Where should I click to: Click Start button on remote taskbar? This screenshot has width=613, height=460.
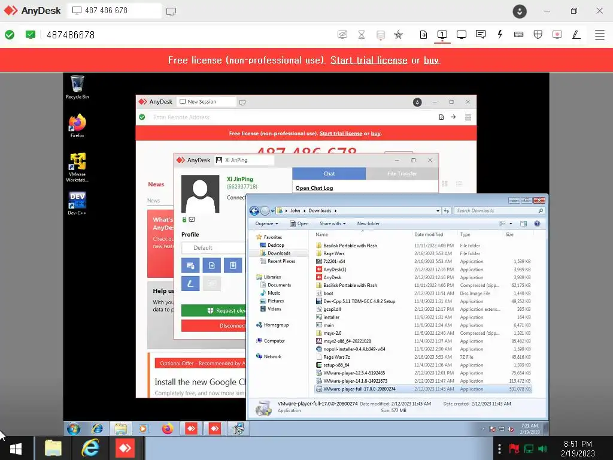point(74,429)
